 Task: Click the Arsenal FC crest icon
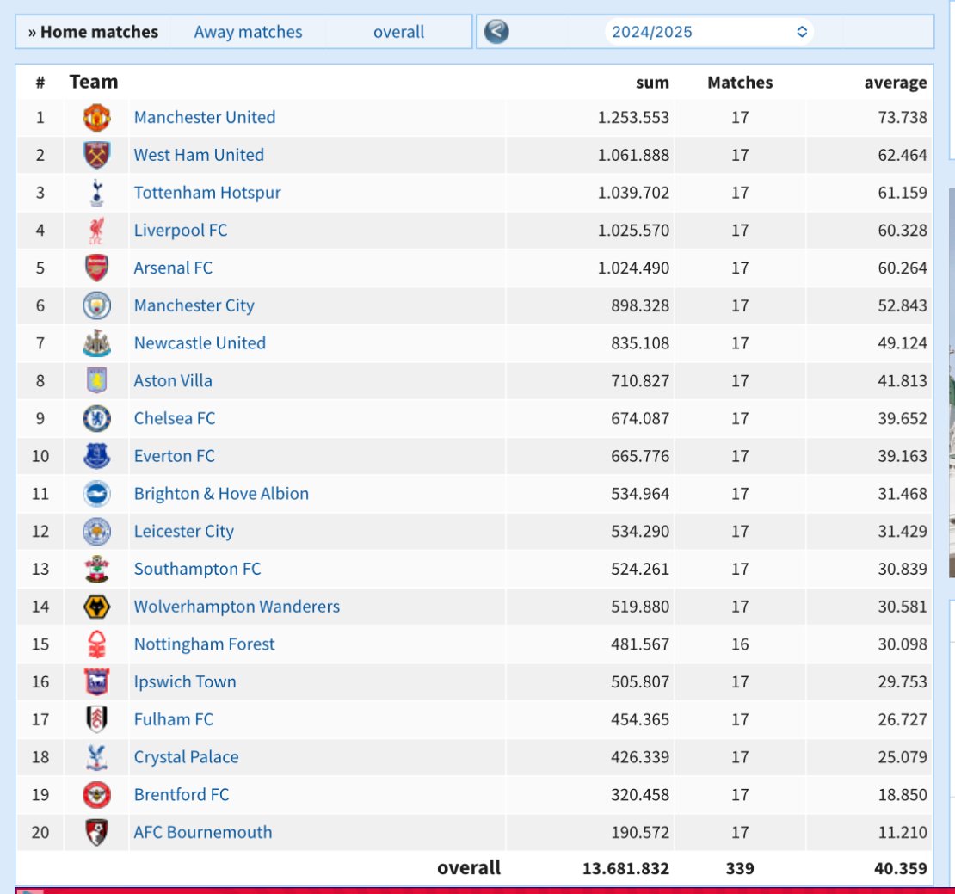97,268
